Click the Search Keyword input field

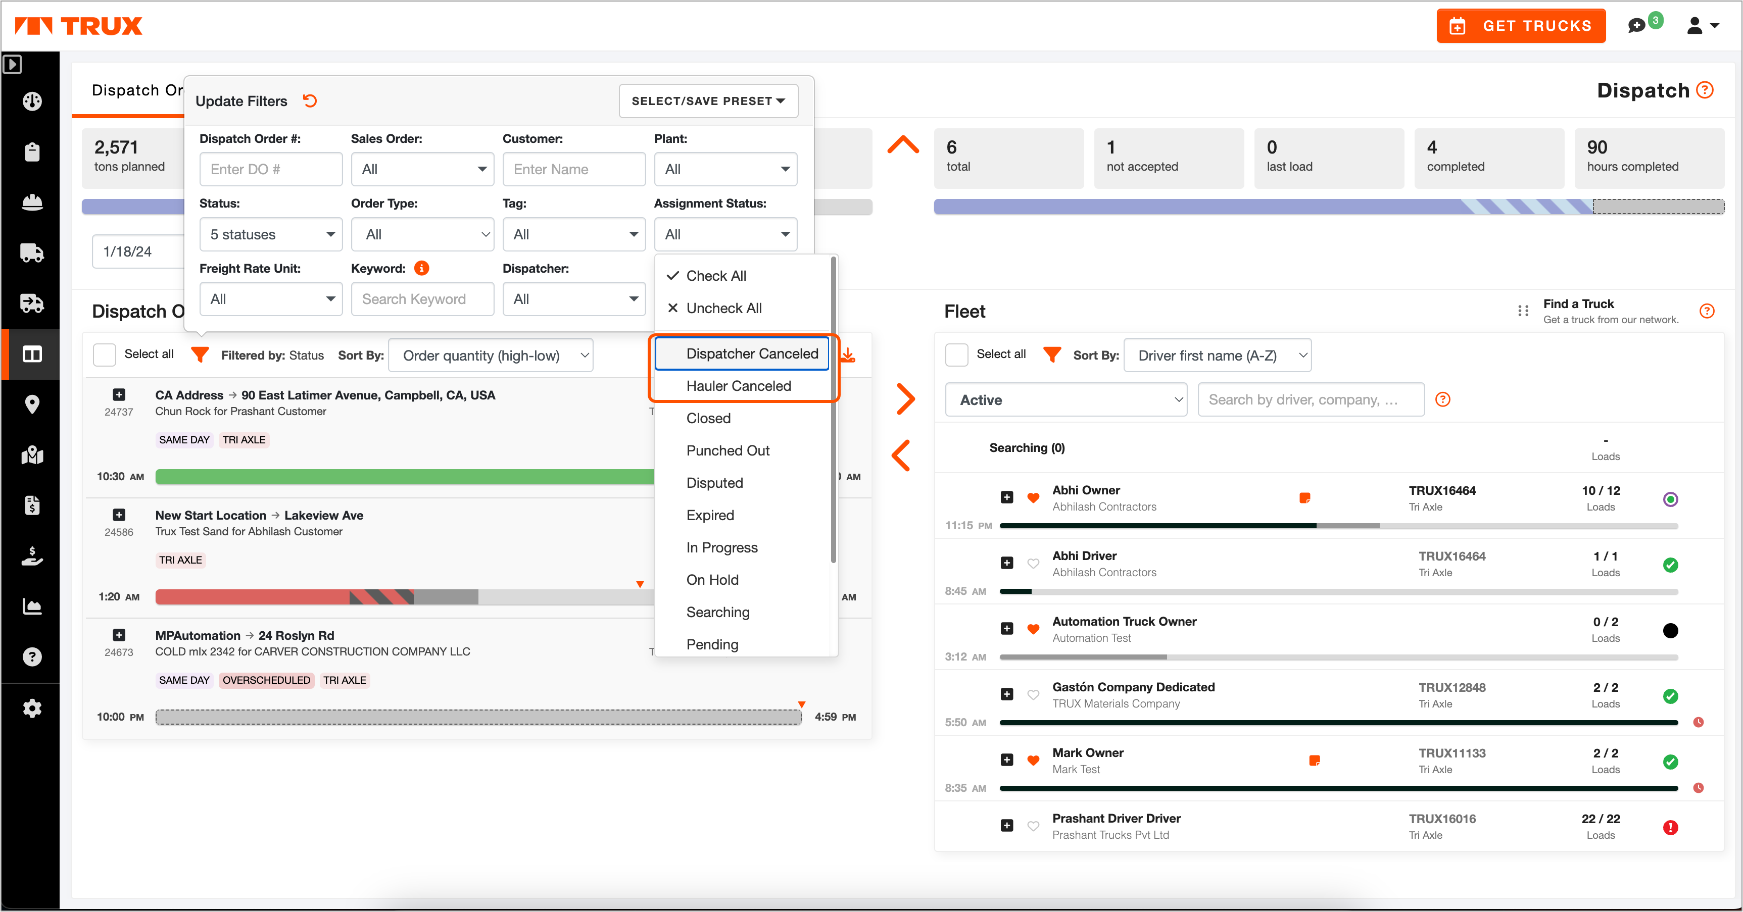423,299
